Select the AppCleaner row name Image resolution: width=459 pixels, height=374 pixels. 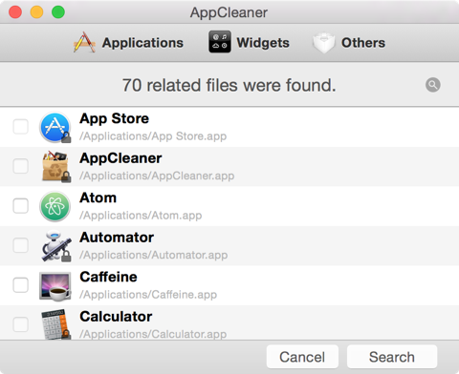pos(120,158)
